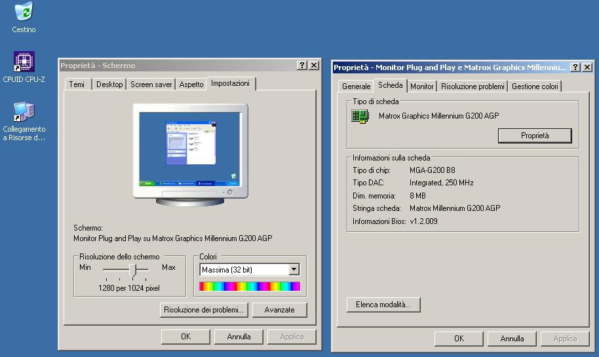
Task: Switch to the Temi tab
Action: (77, 85)
